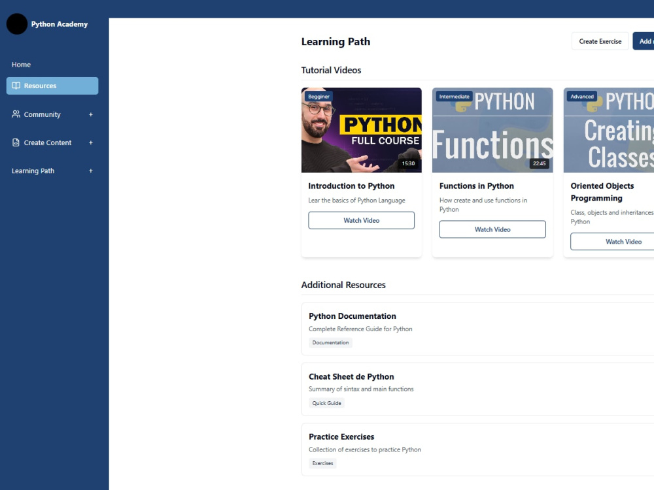654x490 pixels.
Task: Click the Learning Path page heading
Action: click(x=336, y=42)
